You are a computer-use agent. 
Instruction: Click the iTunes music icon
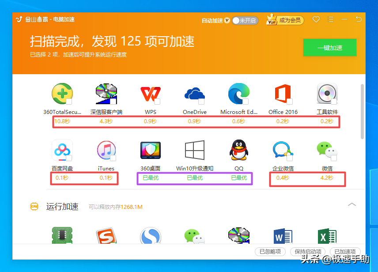106,151
